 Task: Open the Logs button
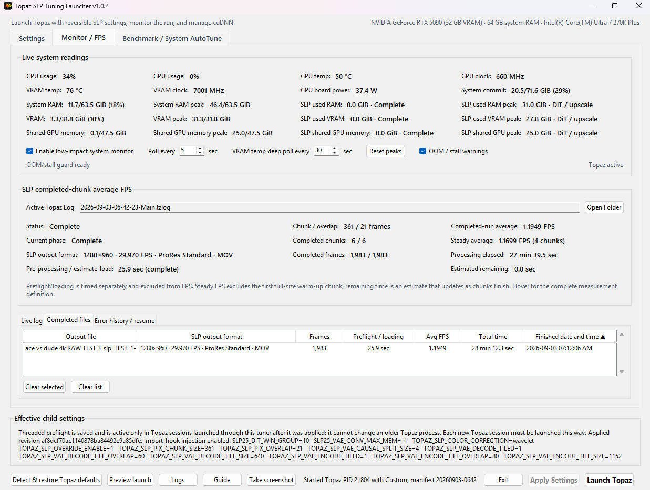(x=178, y=480)
